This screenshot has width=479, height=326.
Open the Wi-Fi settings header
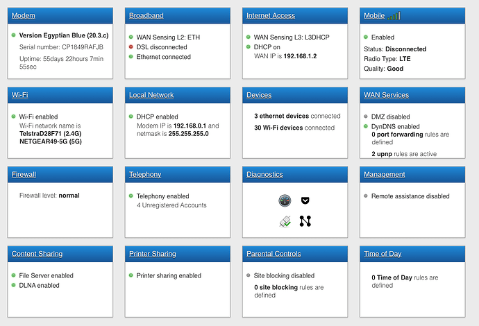tap(20, 95)
